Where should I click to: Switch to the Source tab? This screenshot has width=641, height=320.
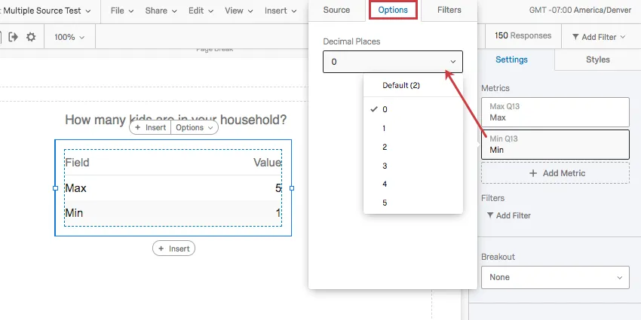point(336,11)
